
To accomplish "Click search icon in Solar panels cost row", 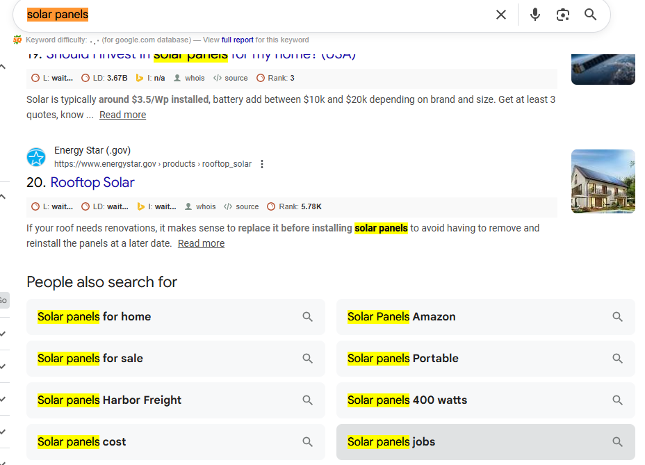I will 307,442.
